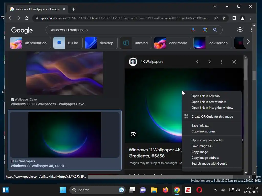Screen dimensions: 262x196
Task: Click the magnifier search button
Action: coord(215,30)
